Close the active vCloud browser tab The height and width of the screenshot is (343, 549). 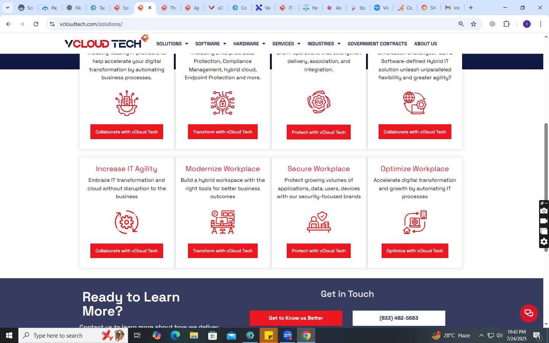pyautogui.click(x=150, y=8)
